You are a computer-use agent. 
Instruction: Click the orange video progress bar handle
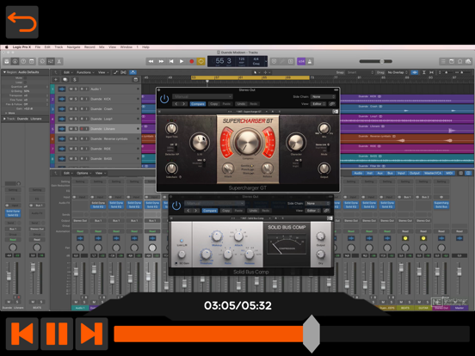(x=312, y=334)
